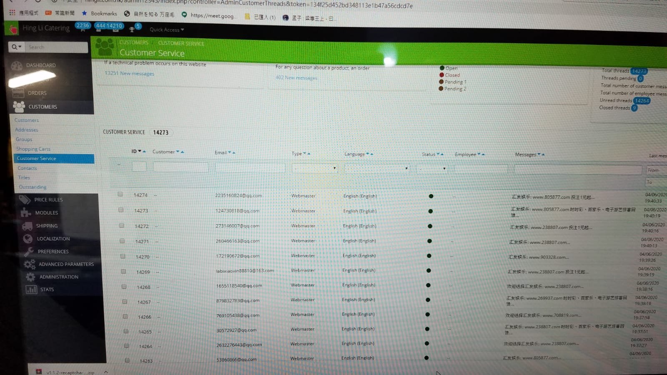Go to the Groups submenu
This screenshot has width=667, height=375.
click(x=24, y=140)
